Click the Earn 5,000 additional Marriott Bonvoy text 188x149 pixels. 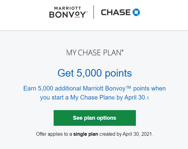[74, 88]
